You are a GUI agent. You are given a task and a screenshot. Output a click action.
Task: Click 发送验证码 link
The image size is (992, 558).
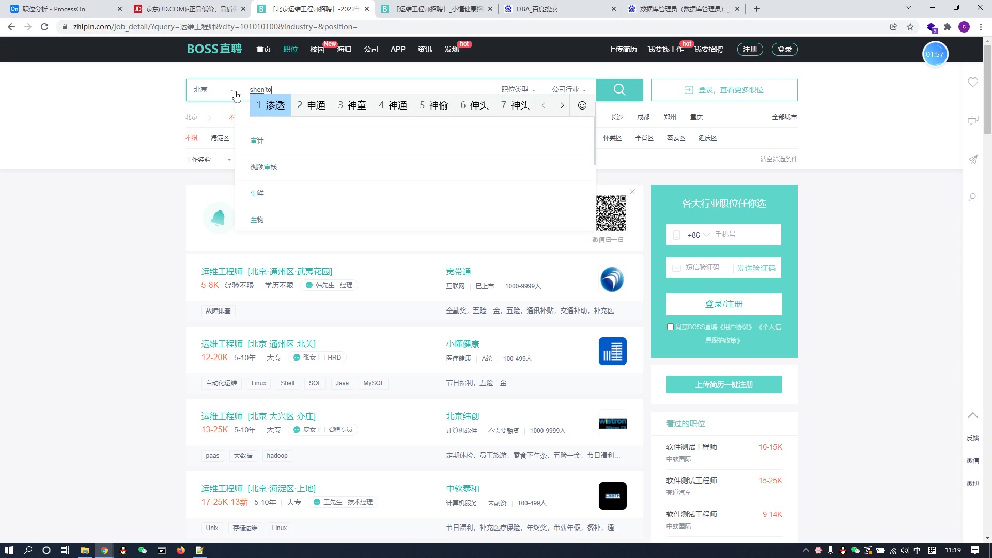coord(756,268)
